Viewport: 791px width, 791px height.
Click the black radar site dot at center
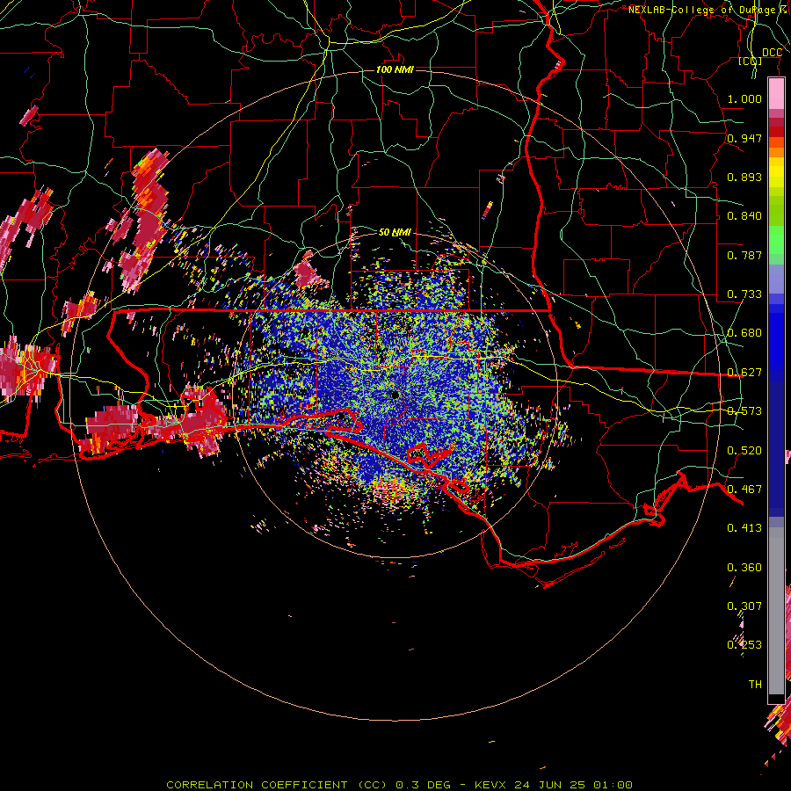395,395
